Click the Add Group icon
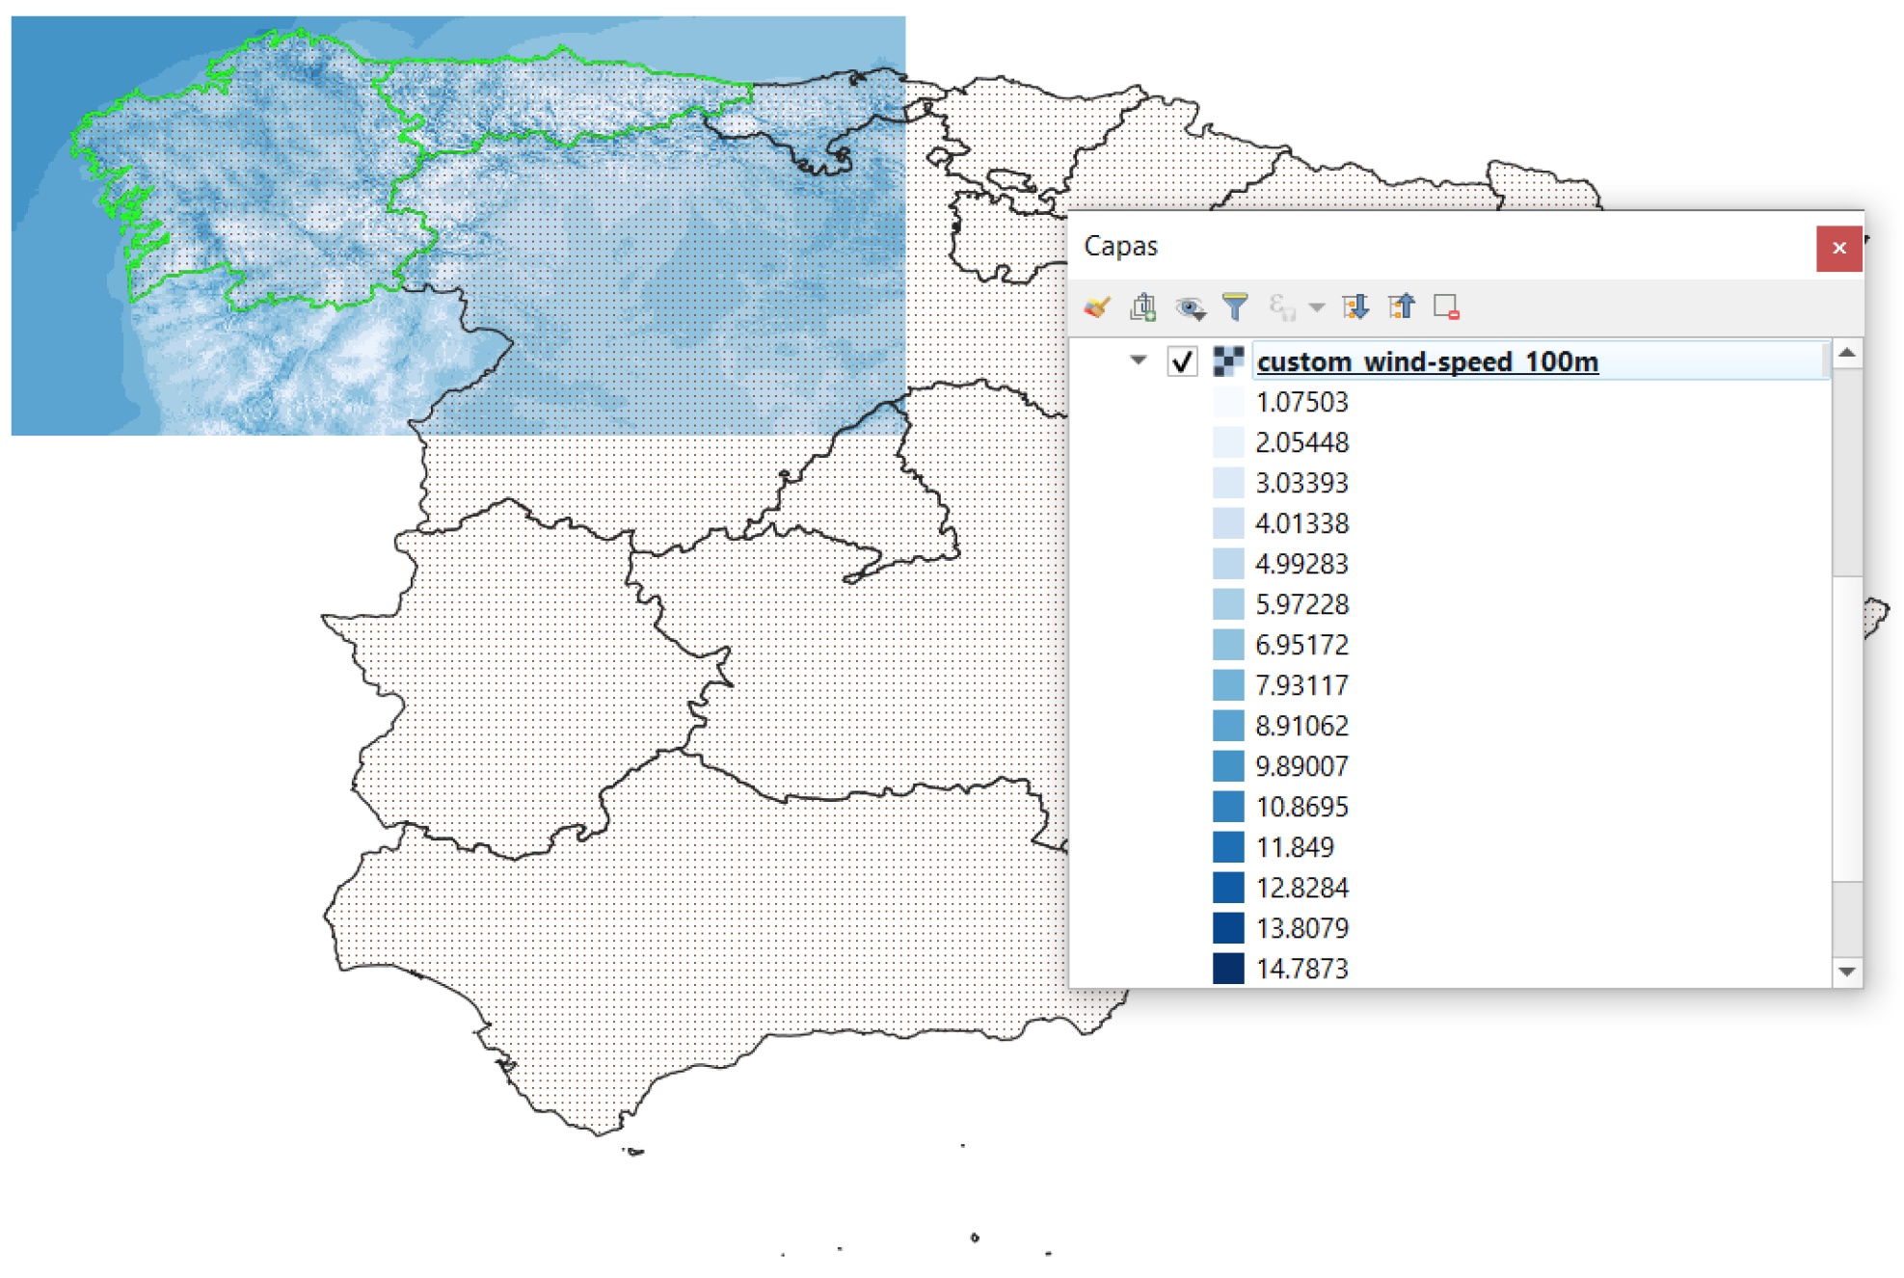1904x1278 pixels. tap(1142, 307)
